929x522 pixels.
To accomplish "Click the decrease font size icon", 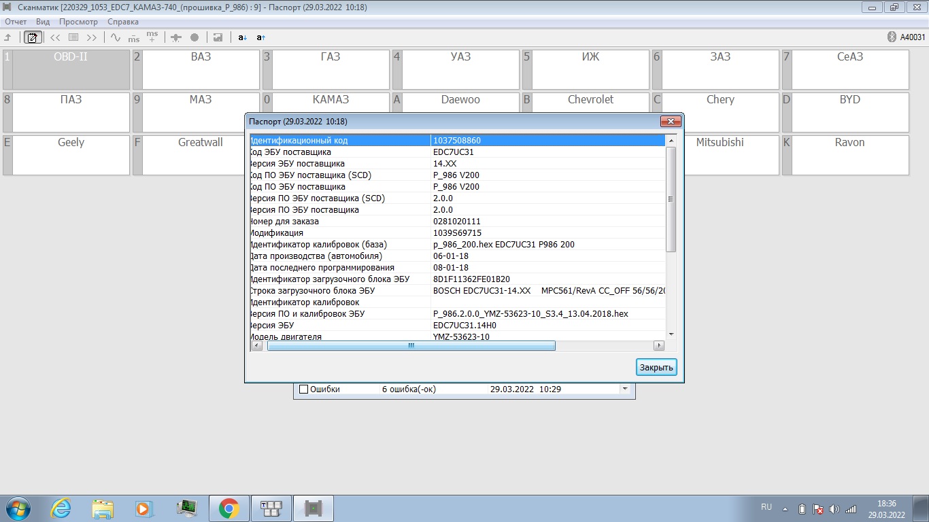I will pyautogui.click(x=242, y=37).
